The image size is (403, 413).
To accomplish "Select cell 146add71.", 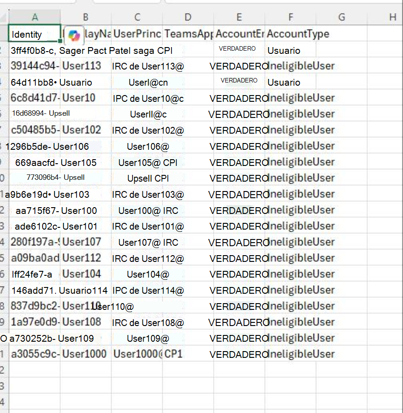I will (35, 290).
